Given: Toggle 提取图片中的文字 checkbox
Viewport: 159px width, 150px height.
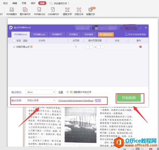Looking at the screenshot, I should 68,92.
